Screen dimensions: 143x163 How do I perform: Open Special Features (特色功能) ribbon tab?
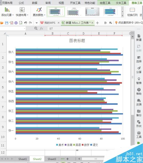click(90, 3)
